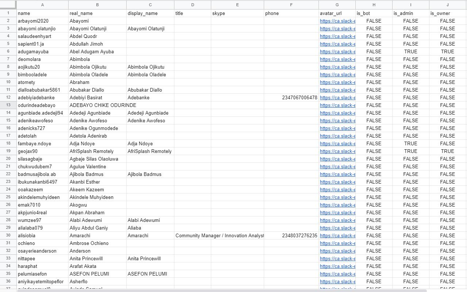Select cell 'deomolara'
This screenshot has height=292, width=467.
pyautogui.click(x=42, y=59)
